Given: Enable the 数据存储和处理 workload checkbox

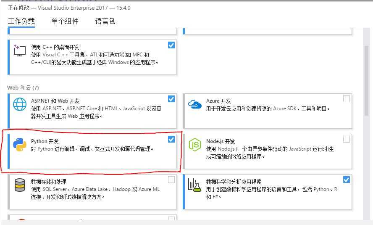Looking at the screenshot, I should pos(171,180).
